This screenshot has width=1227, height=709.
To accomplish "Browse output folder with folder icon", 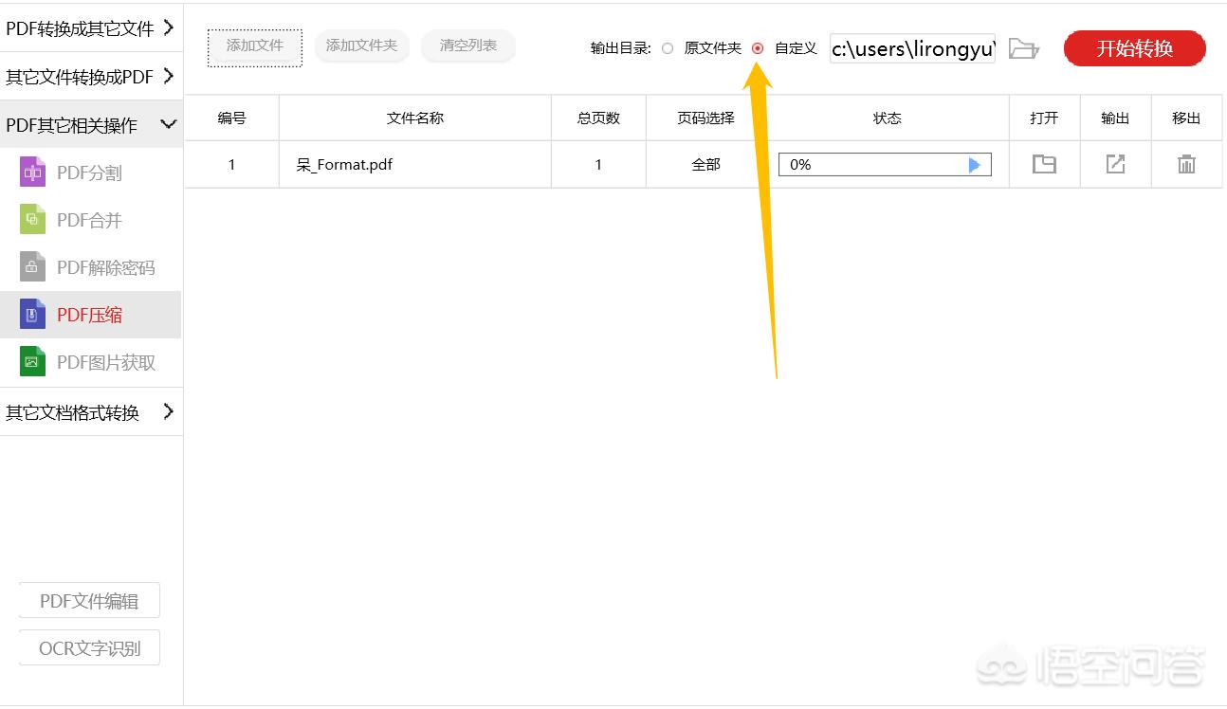I will (1023, 48).
